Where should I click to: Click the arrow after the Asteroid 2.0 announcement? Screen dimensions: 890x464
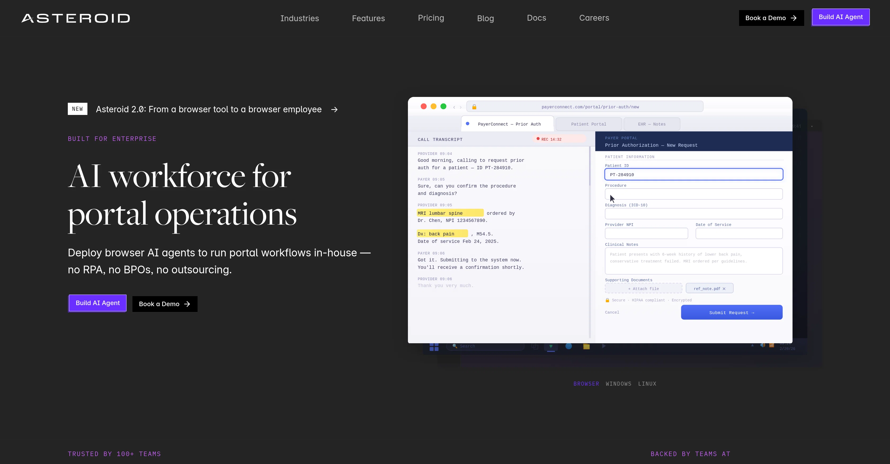tap(334, 110)
